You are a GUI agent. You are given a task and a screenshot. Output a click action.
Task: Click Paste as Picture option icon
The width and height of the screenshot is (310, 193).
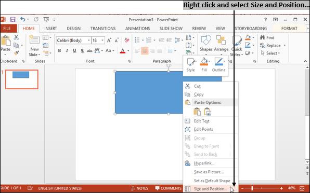point(208,112)
